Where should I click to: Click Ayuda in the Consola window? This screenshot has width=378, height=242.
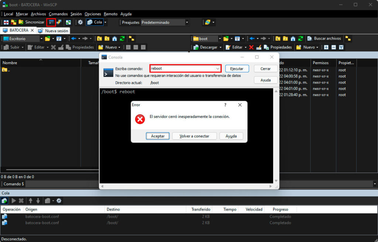pyautogui.click(x=265, y=80)
